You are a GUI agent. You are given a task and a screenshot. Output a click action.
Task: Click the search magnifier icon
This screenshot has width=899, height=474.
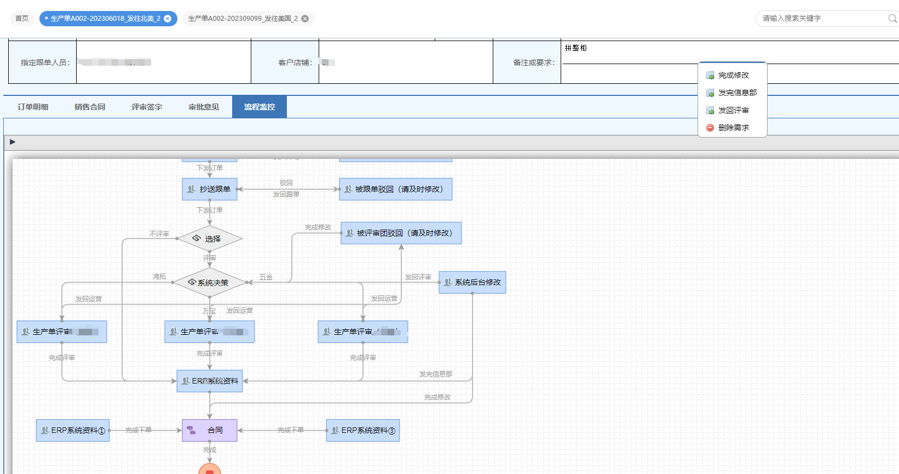click(x=892, y=19)
